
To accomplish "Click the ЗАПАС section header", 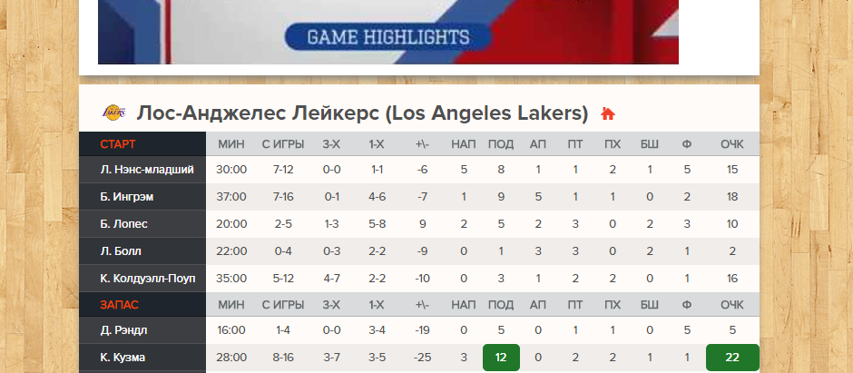I will pos(119,305).
